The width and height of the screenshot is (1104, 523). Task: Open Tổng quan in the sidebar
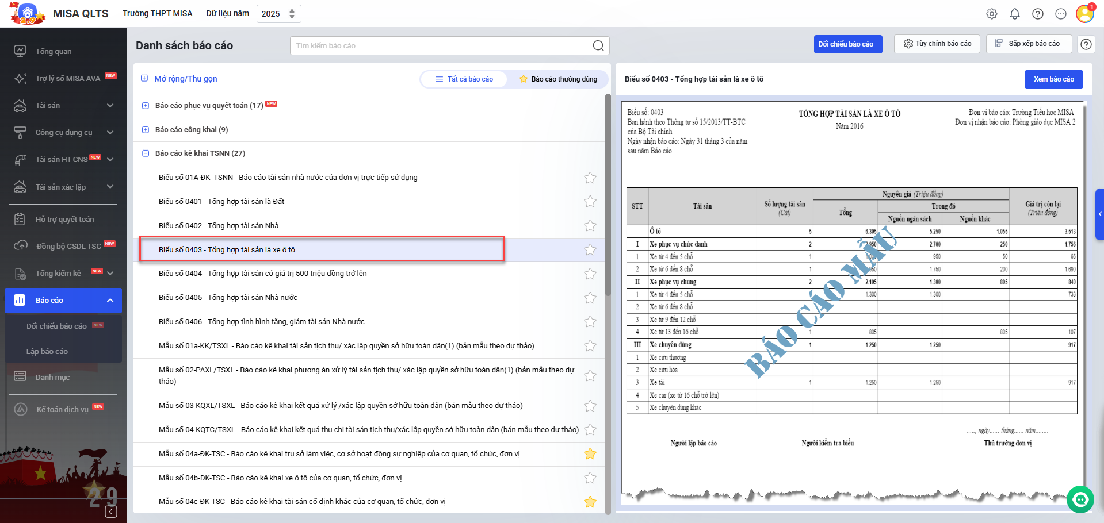click(x=54, y=51)
